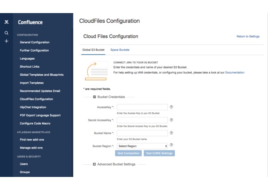268x190 pixels.
Task: Switch to the Space Buckets tab
Action: coord(120,50)
